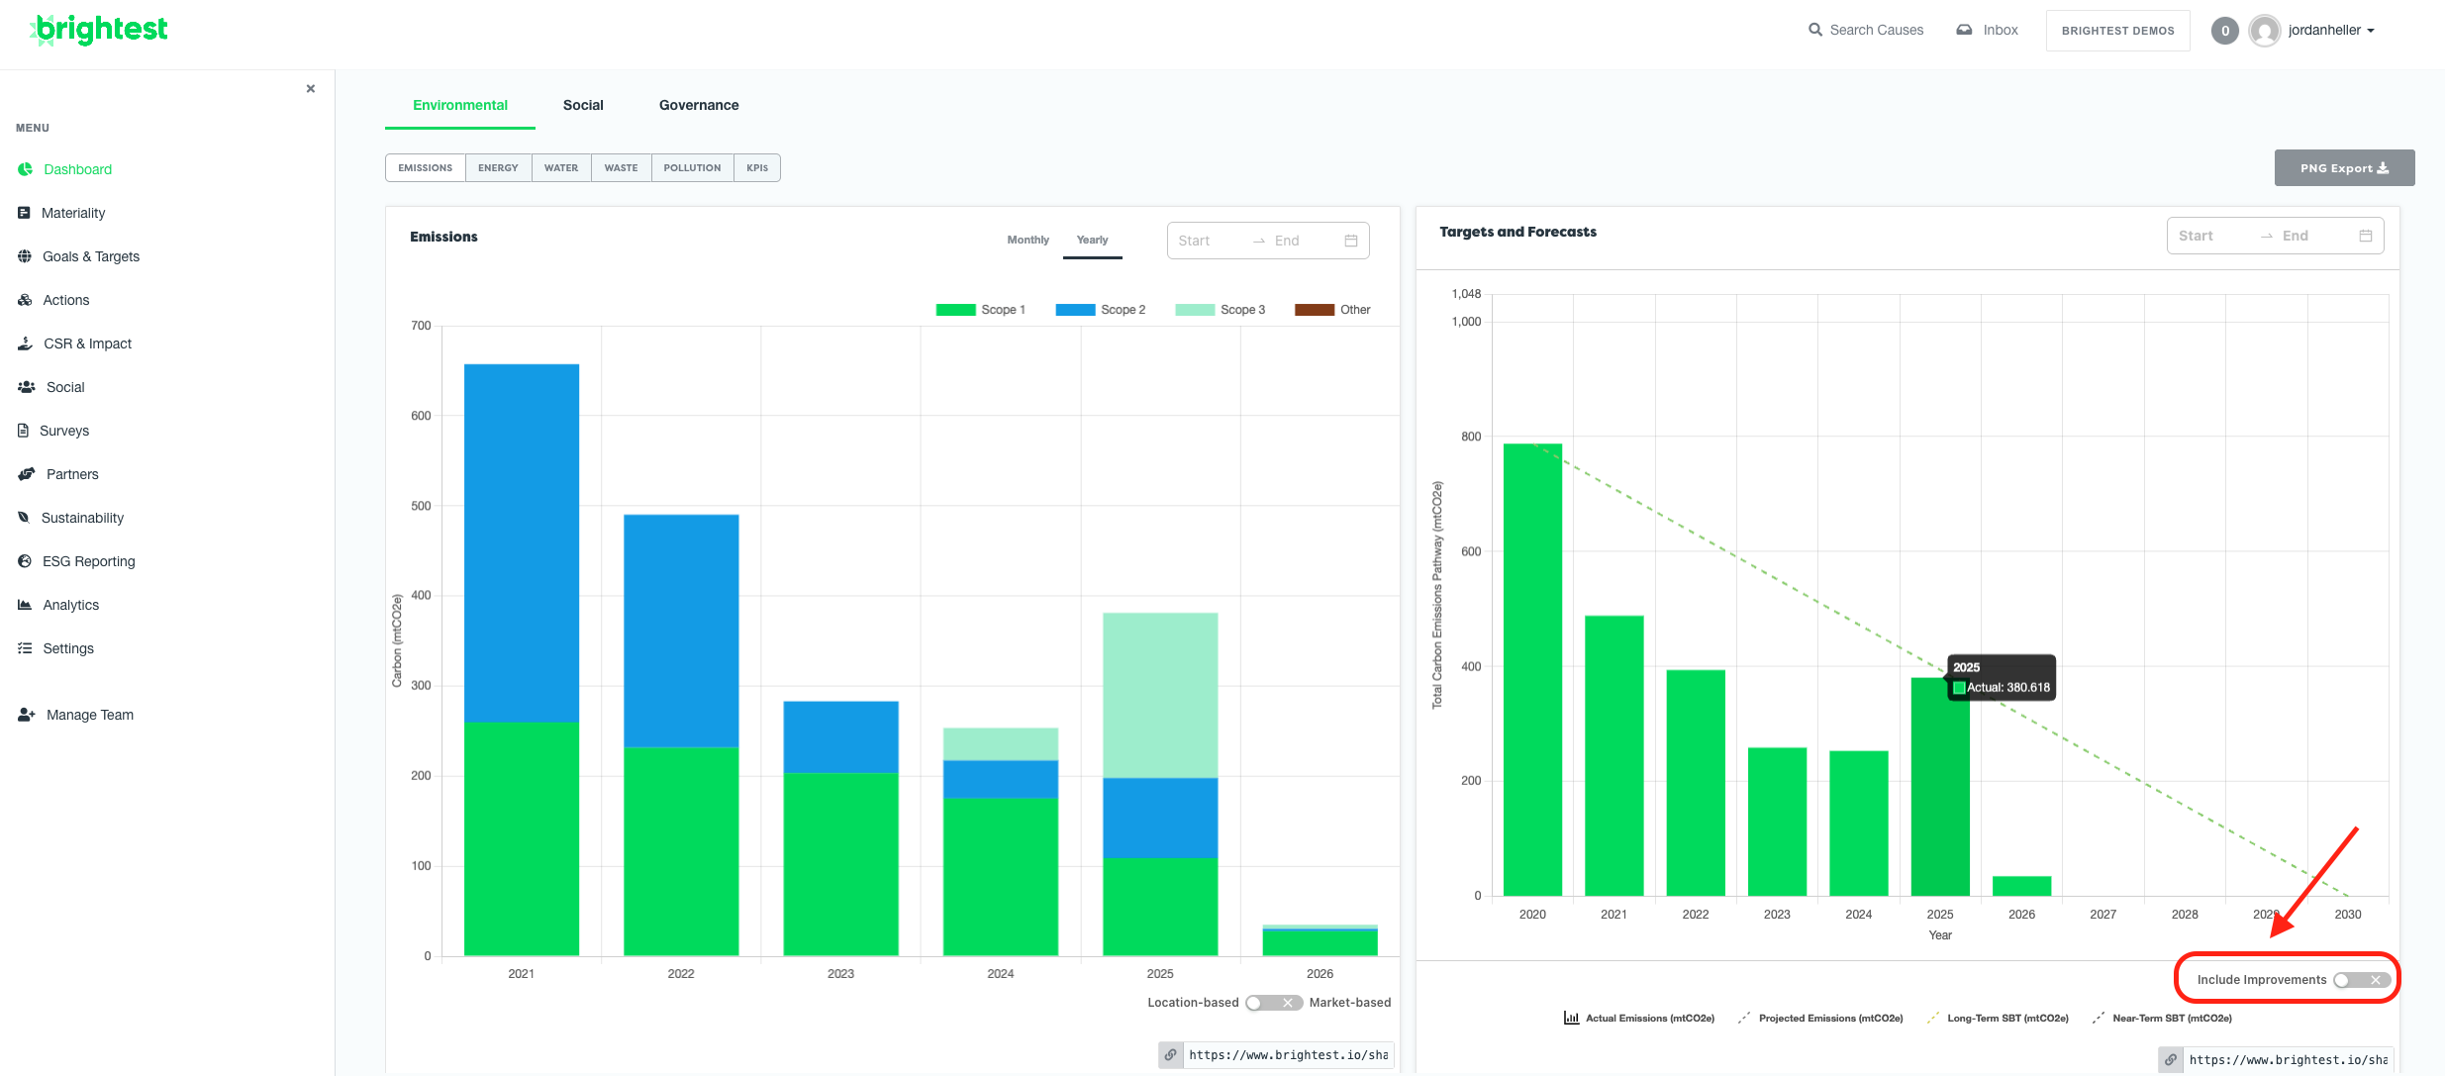The image size is (2445, 1076).
Task: Click the Analytics chart icon in sidebar
Action: pyautogui.click(x=25, y=605)
